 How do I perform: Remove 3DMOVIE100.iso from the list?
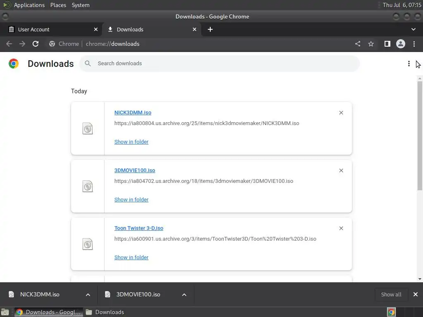pos(341,170)
